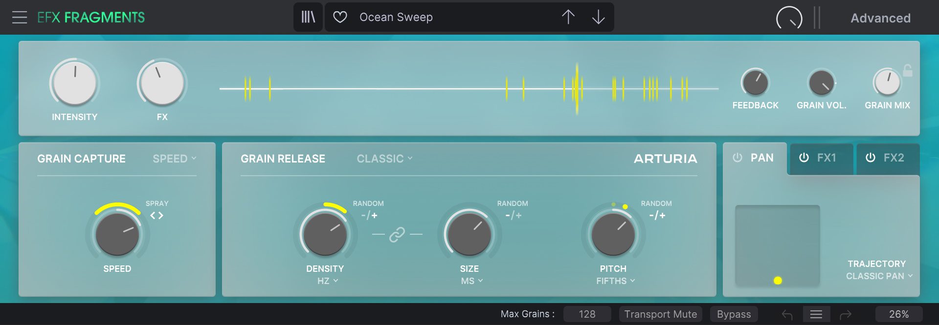Screen dimensions: 939x325
Task: Click Size Random -/+ polarity
Action: 513,215
